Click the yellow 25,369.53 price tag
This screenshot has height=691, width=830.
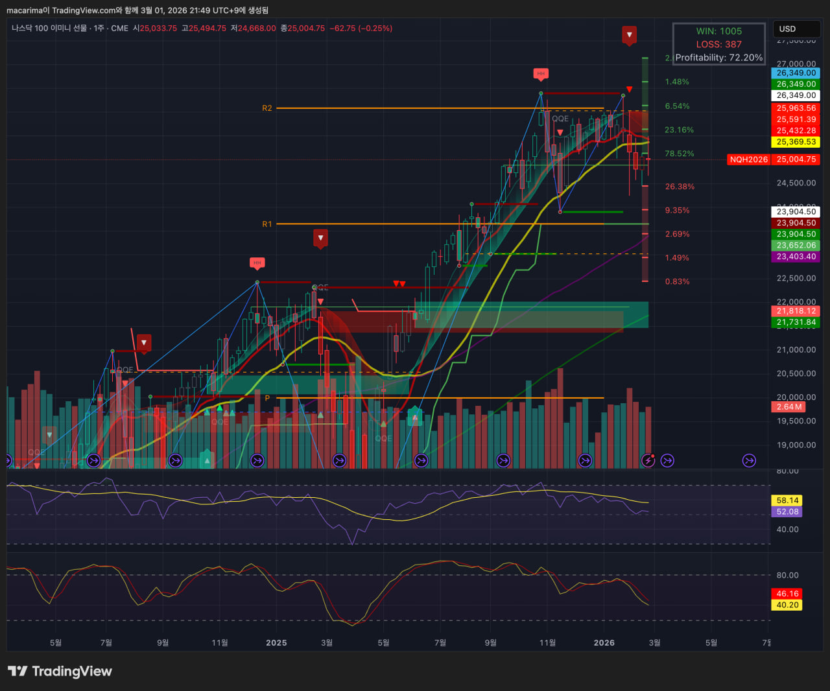796,142
